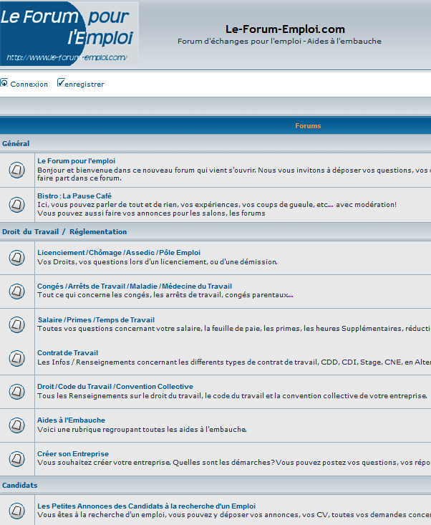
Task: Click the forum icon beside Droit / Code du Travail
Action: point(16,391)
